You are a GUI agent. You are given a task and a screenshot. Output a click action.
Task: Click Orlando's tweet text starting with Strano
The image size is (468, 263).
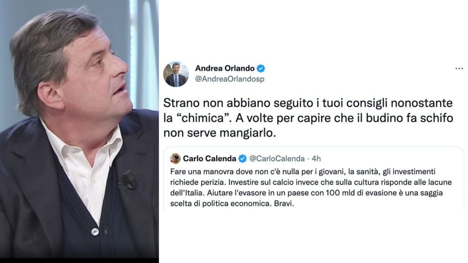308,118
